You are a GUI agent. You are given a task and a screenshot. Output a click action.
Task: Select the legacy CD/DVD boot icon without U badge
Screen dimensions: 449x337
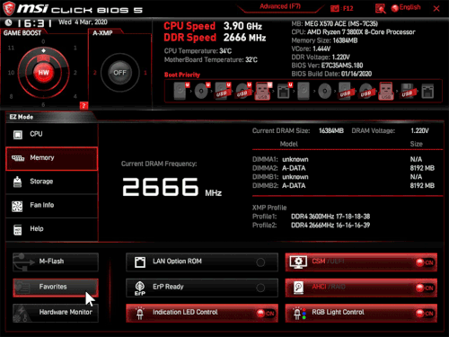(x=324, y=91)
